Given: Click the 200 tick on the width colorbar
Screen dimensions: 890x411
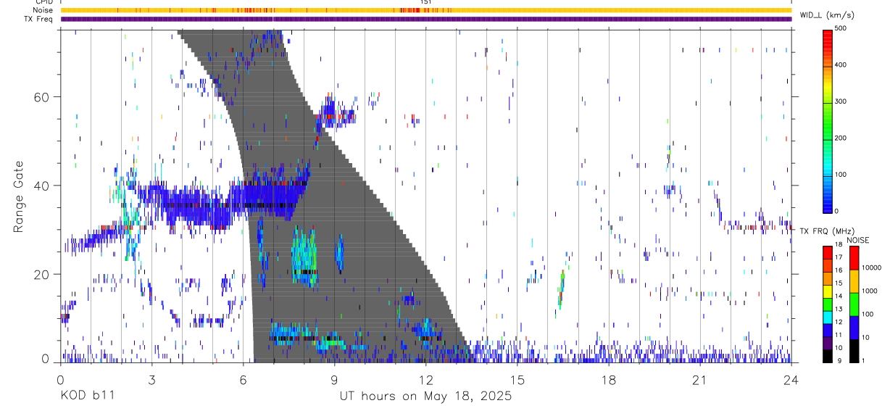Looking at the screenshot, I should tap(841, 138).
